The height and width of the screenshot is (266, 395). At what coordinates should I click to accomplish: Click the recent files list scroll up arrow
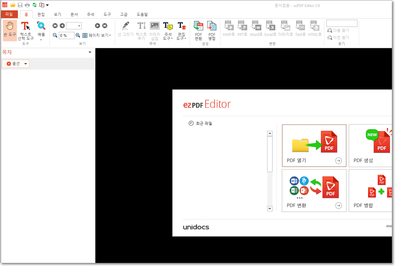tap(270, 134)
